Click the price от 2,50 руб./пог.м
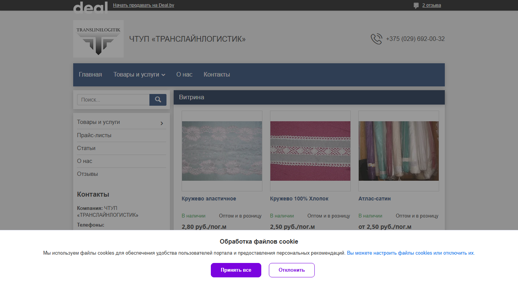 click(385, 227)
